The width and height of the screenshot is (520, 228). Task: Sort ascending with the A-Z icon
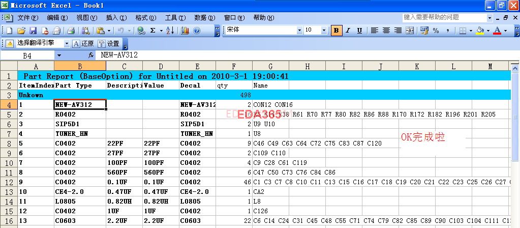tap(170, 31)
